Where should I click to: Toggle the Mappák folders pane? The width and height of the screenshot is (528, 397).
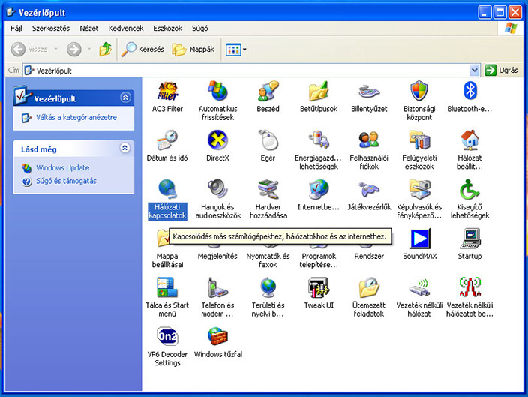[x=193, y=50]
